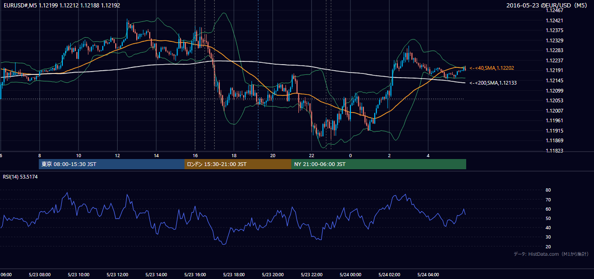Click bottom date label 5/23 20:00
Screen dimensions: 594x279
coord(273,275)
